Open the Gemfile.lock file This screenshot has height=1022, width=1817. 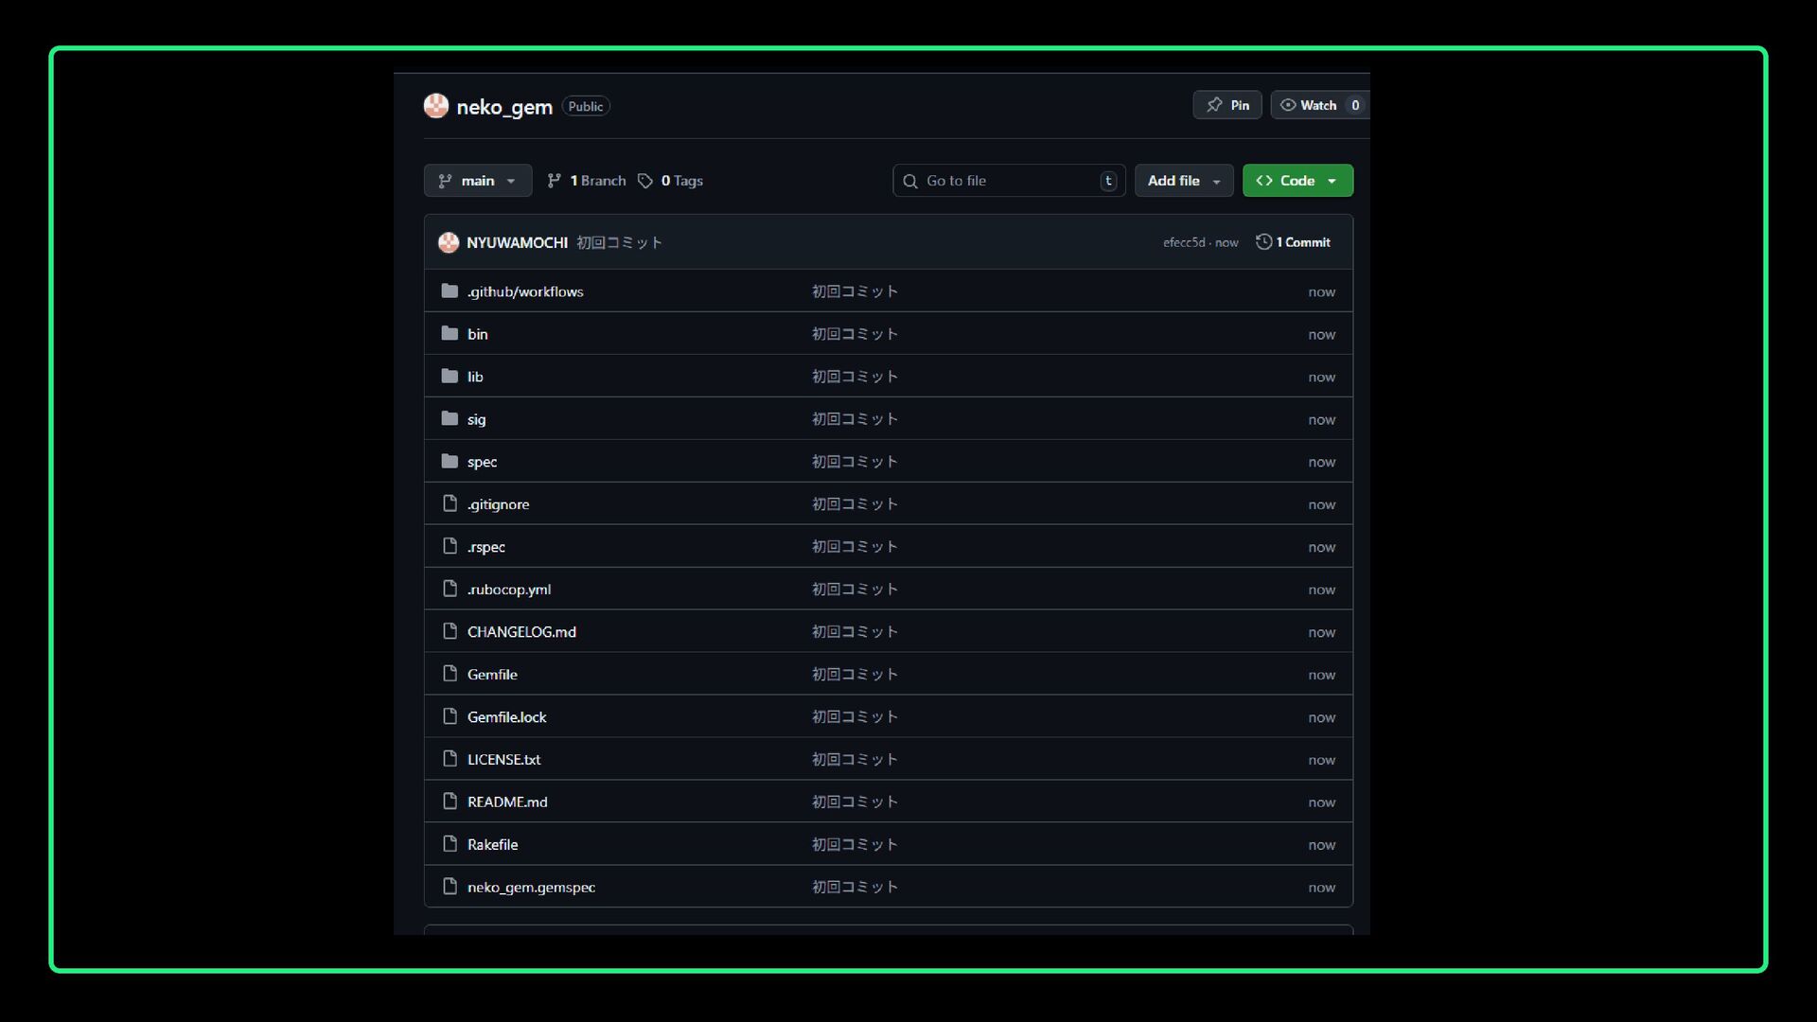(x=506, y=717)
